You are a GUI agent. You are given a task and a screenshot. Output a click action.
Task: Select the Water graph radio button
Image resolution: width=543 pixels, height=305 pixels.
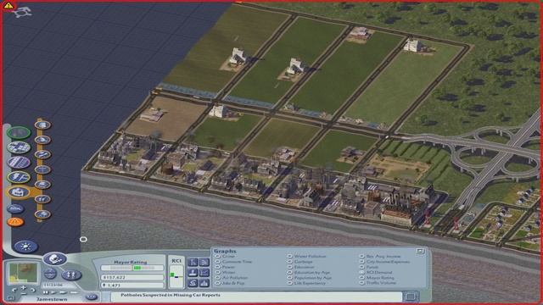218,273
